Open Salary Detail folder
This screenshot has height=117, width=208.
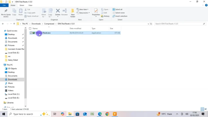pyautogui.click(x=13, y=60)
